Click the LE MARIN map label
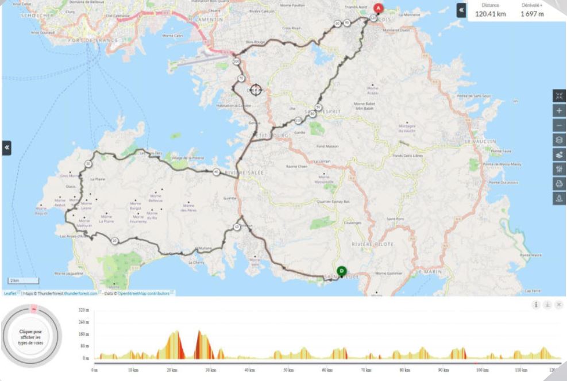The width and height of the screenshot is (567, 381). pyautogui.click(x=429, y=272)
